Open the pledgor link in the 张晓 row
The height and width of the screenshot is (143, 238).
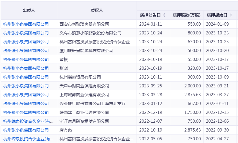coord(26,68)
